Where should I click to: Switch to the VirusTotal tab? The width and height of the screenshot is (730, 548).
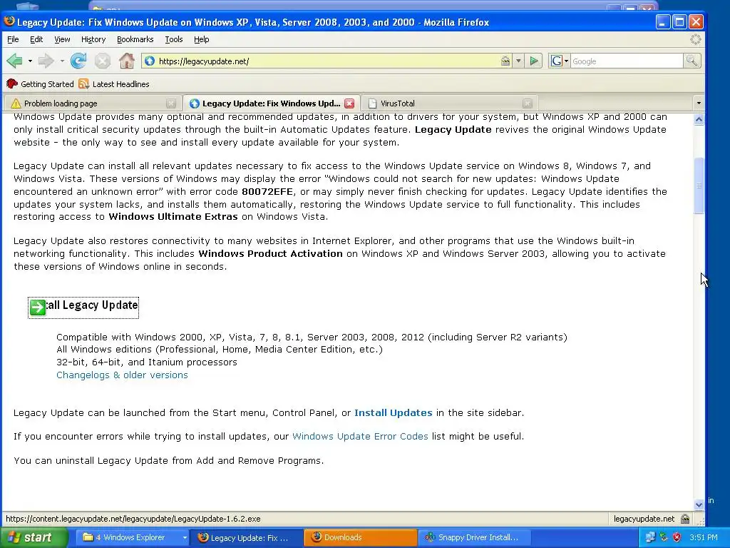click(x=450, y=103)
